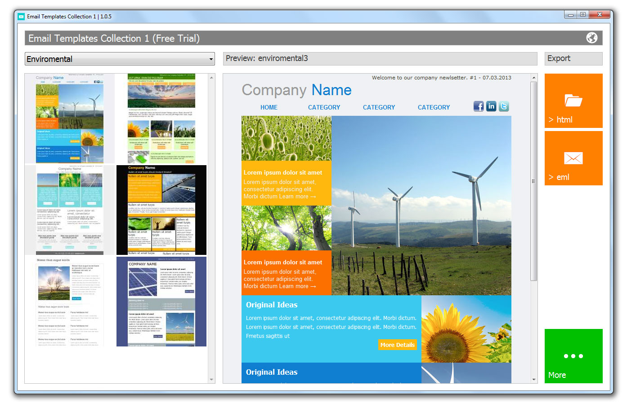Select the first wind turbine template thumbnail
The height and width of the screenshot is (403, 627).
point(70,118)
